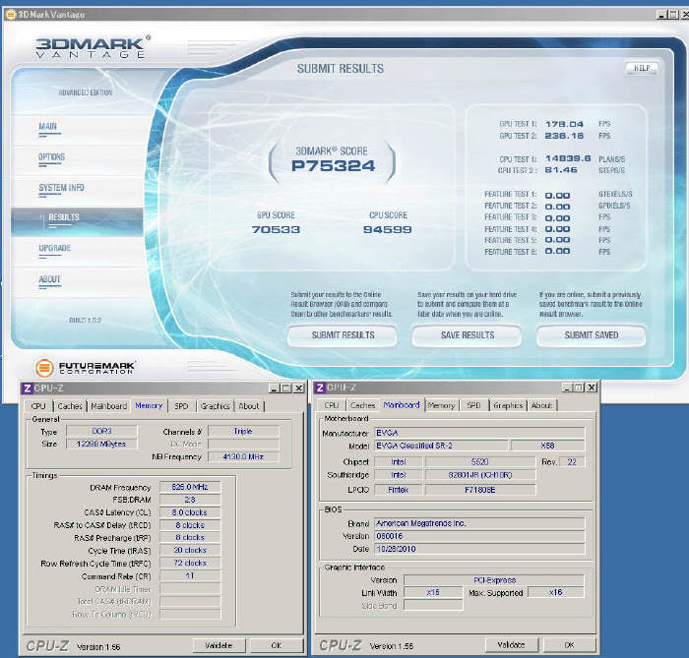689x658 pixels.
Task: Click the Model field EVGA Classified SR-2
Action: [441, 446]
